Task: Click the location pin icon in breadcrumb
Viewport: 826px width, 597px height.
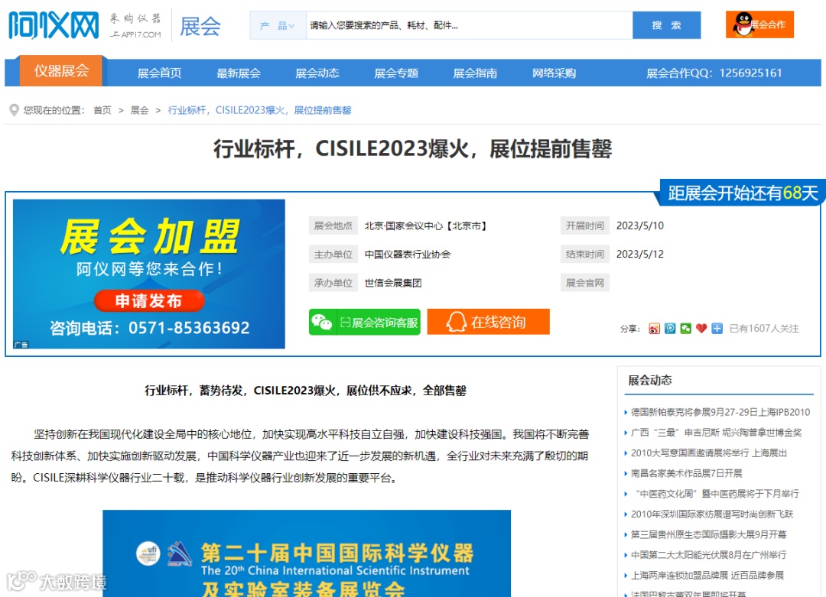Action: click(x=15, y=110)
